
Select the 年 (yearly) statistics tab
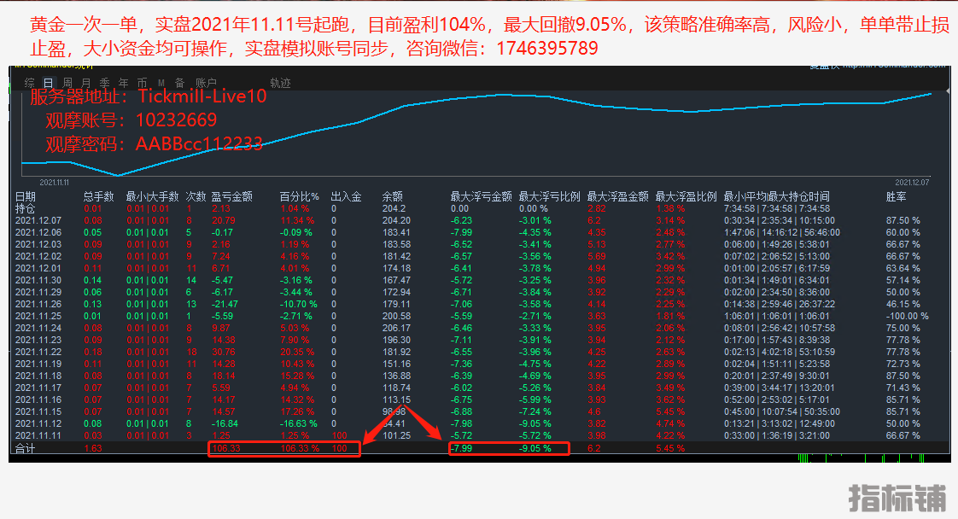pos(123,83)
